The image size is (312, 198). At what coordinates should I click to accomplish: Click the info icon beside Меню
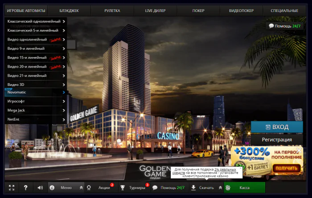pos(52,188)
